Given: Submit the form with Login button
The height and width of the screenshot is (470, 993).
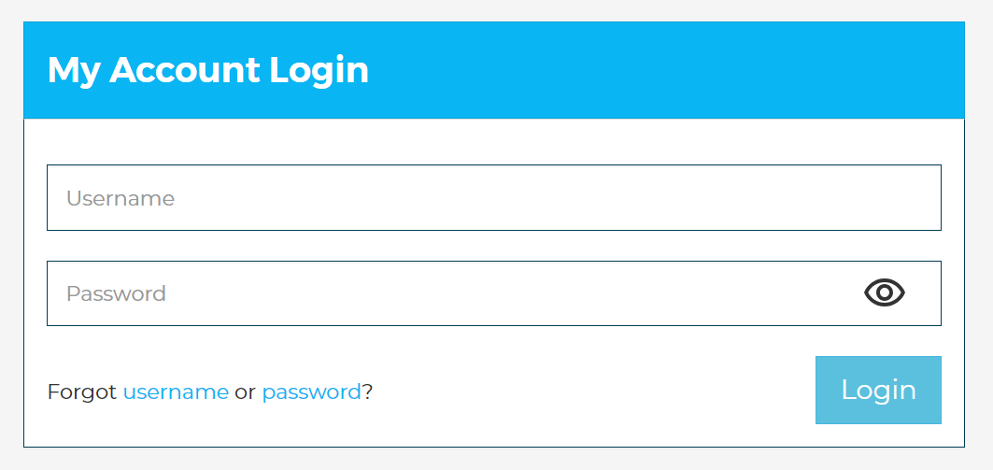Looking at the screenshot, I should [x=878, y=391].
